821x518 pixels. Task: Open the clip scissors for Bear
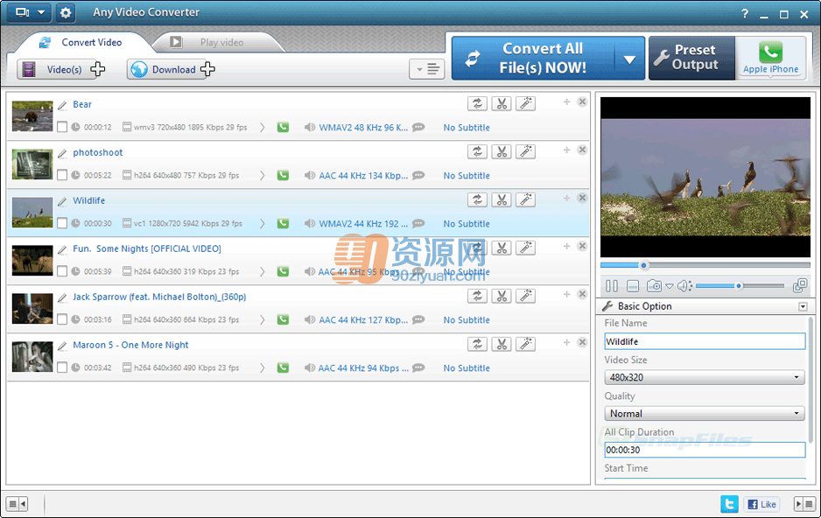pos(501,103)
